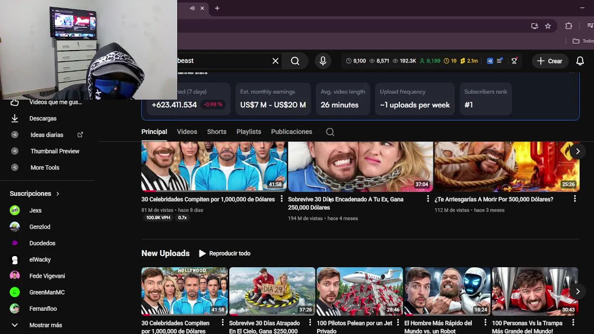Open the vidIQ list icon in header

[x=500, y=61]
